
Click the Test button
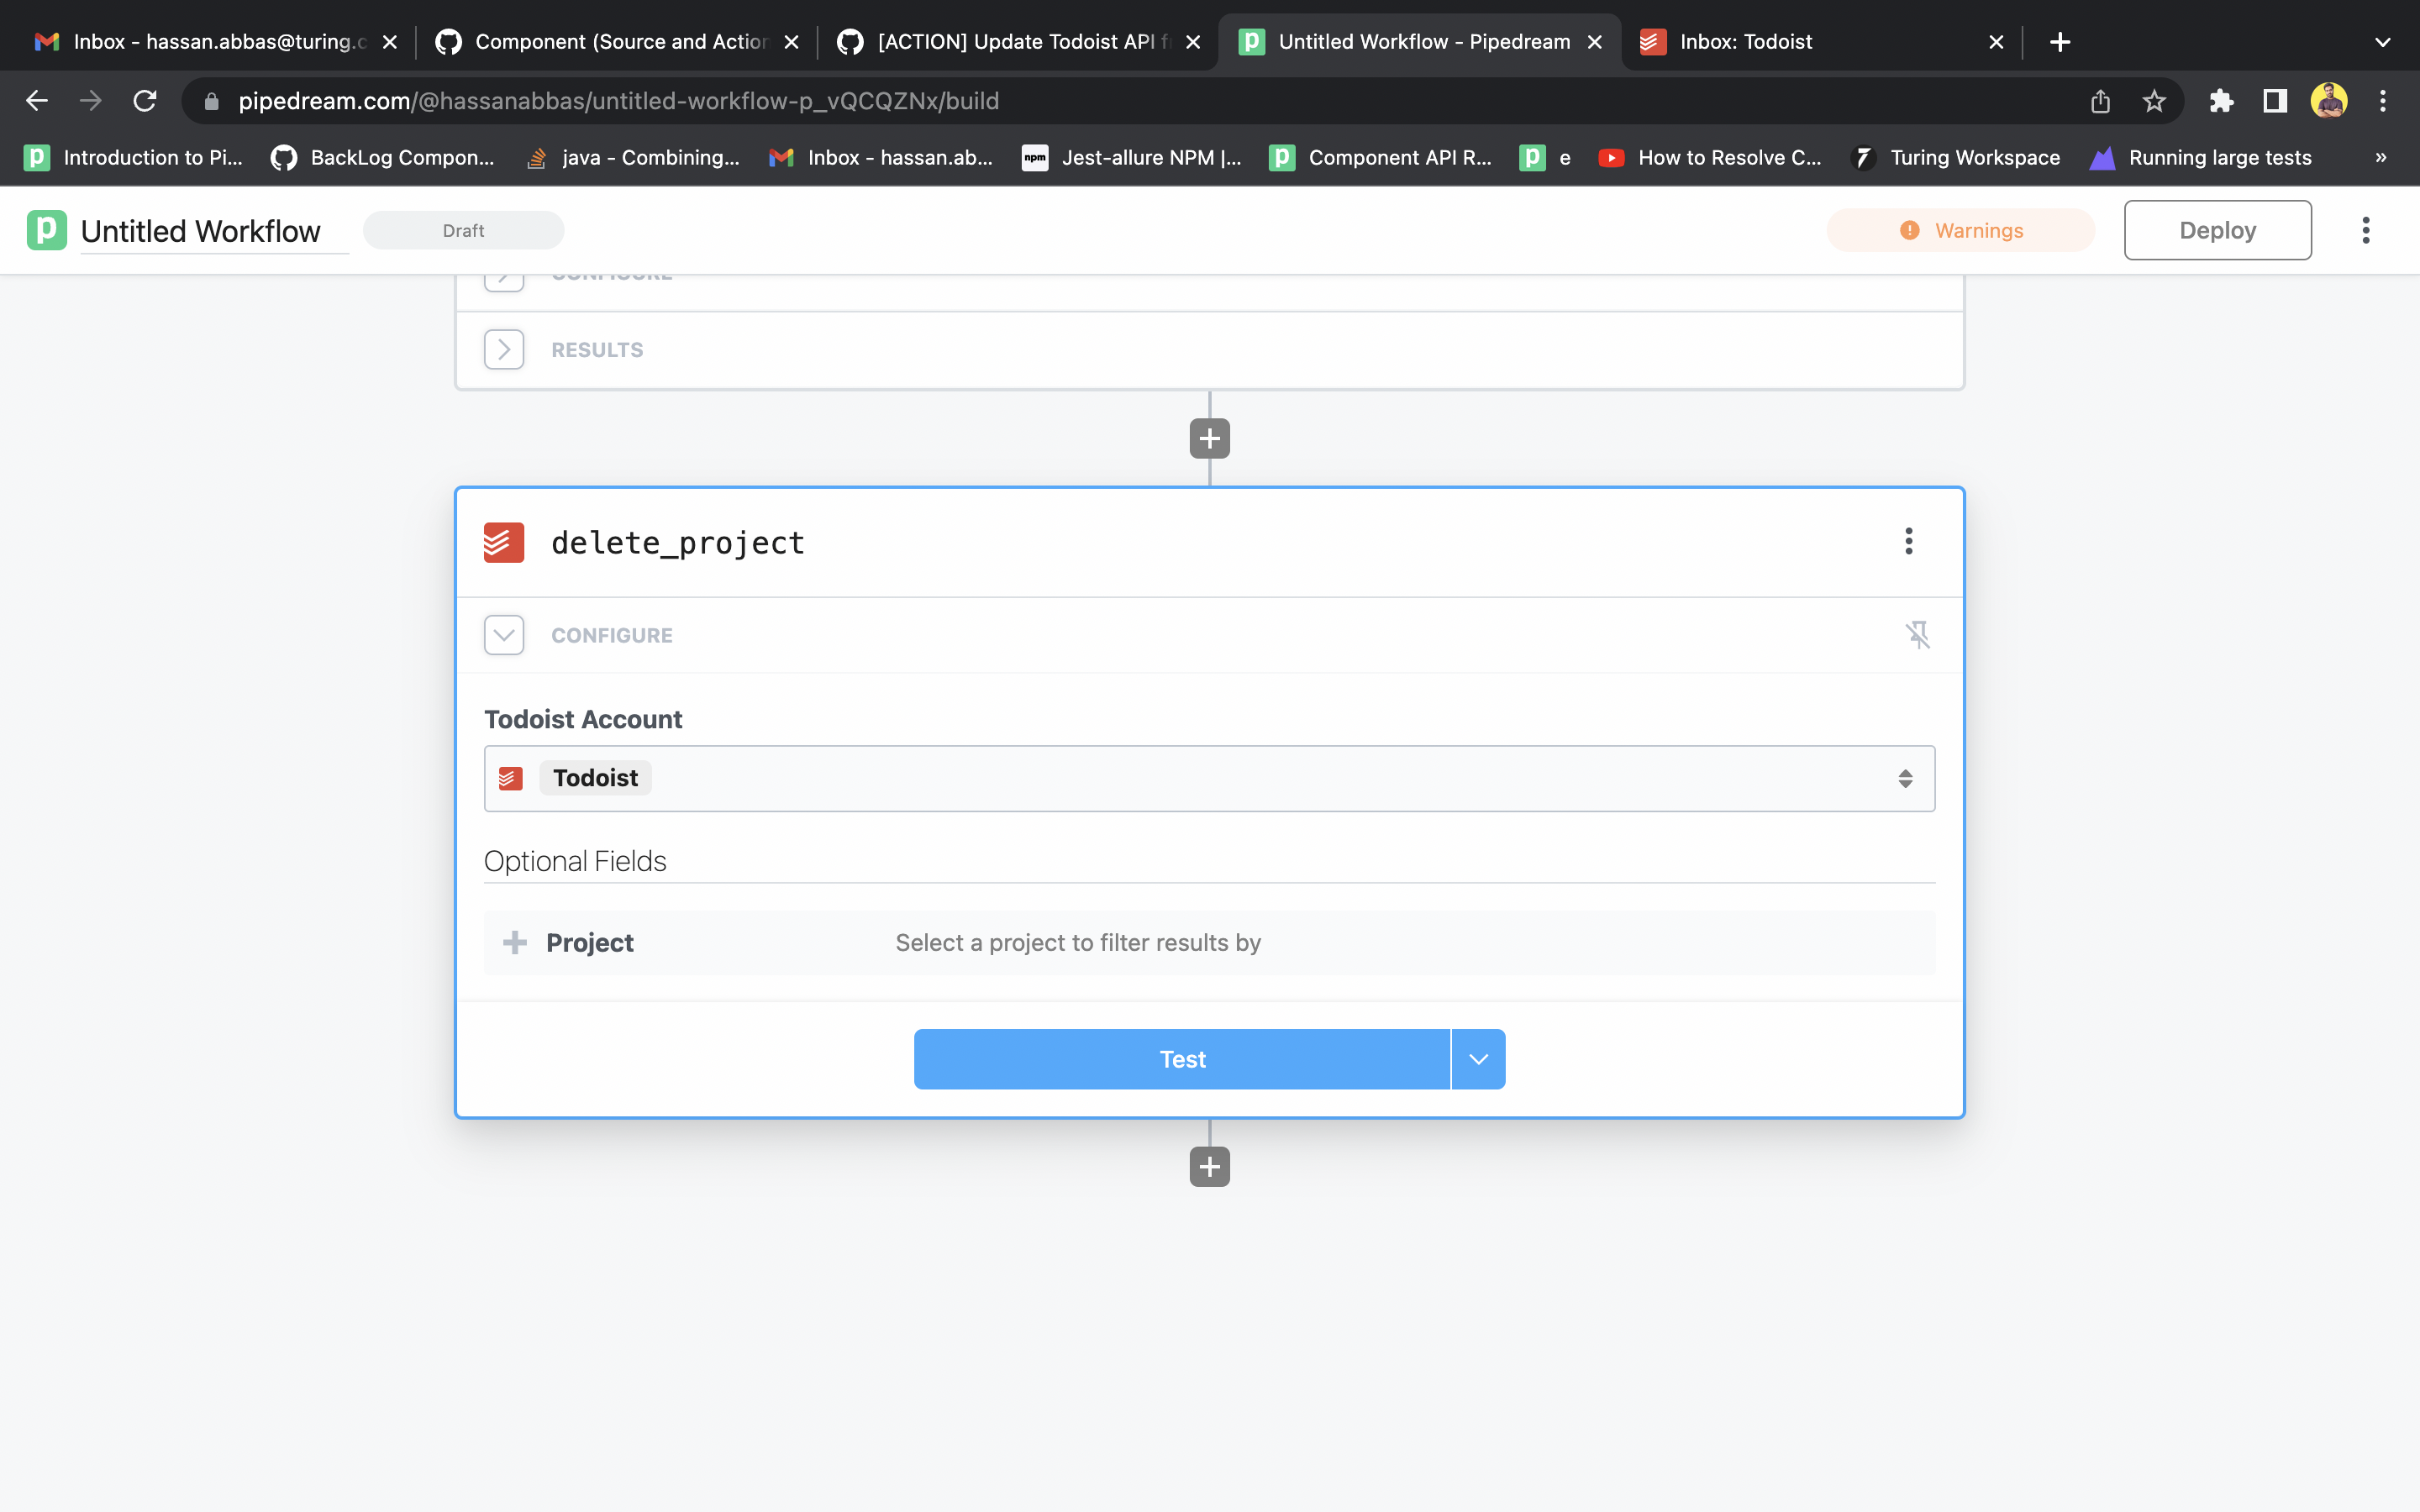(1181, 1058)
